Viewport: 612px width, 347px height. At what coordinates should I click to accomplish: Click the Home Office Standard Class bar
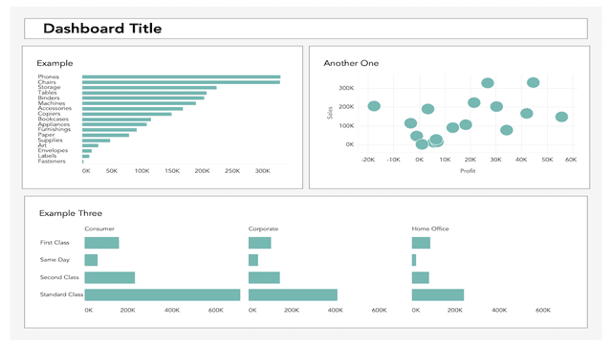click(x=438, y=294)
